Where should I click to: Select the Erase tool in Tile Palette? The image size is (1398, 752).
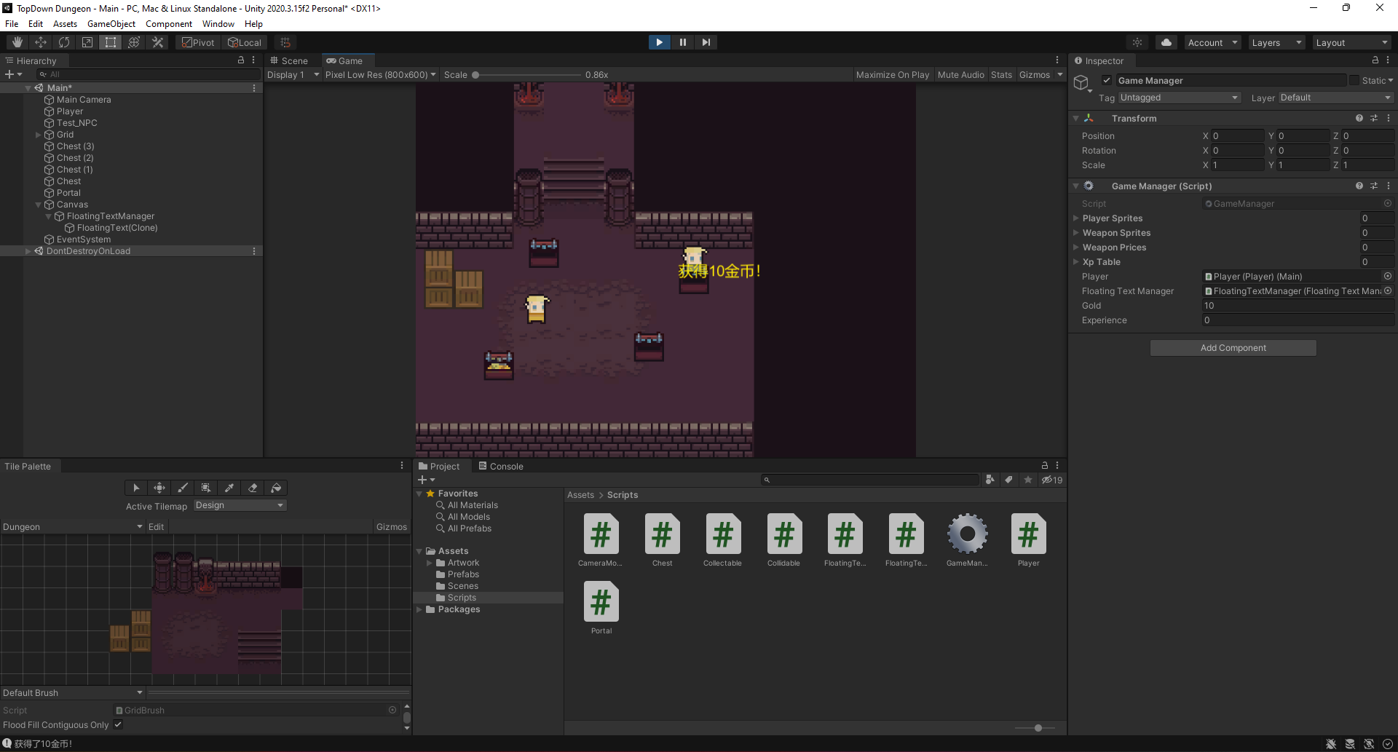tap(253, 488)
